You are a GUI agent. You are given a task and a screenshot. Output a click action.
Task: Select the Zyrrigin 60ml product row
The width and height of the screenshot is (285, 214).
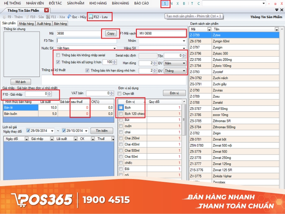[234, 41]
